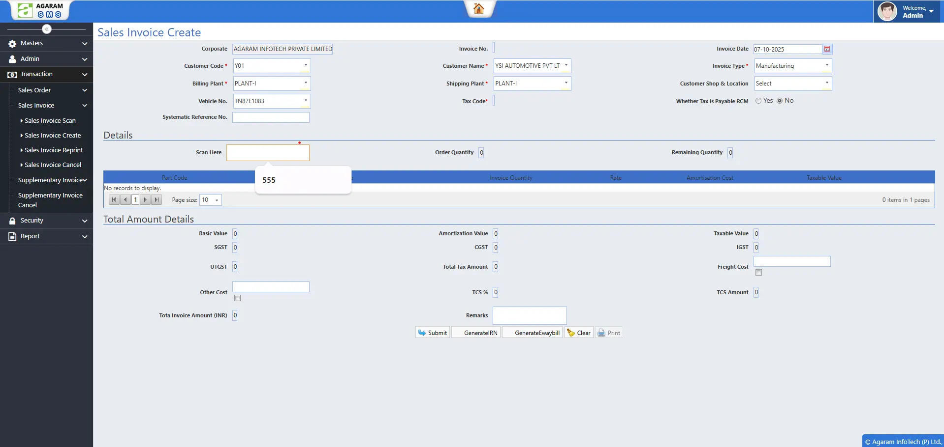Open the Customer Code dropdown

tap(306, 66)
